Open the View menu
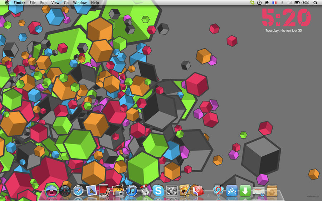Image resolution: width=322 pixels, height=201 pixels. click(55, 2)
